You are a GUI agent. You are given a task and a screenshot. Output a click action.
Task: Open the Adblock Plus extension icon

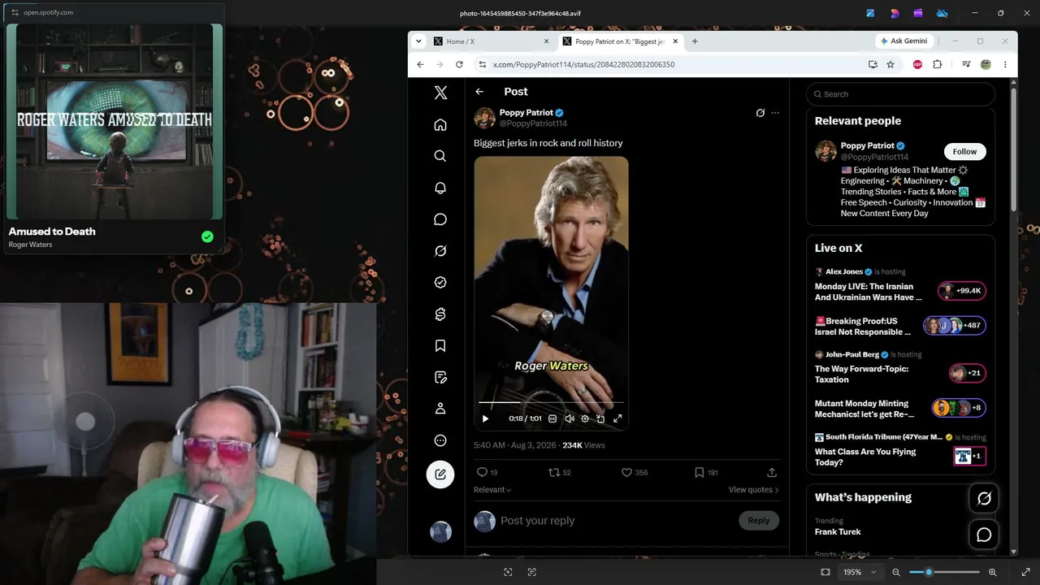(917, 64)
